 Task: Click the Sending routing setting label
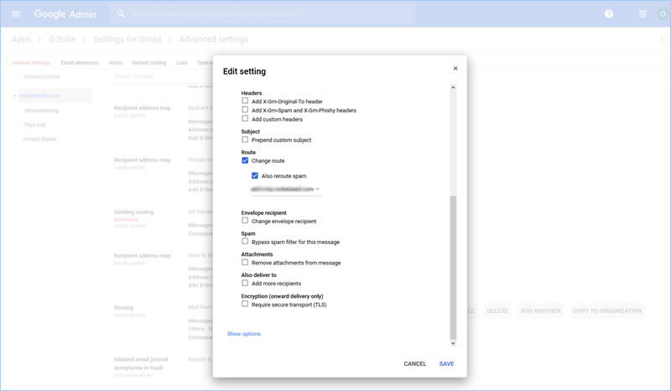pos(133,212)
